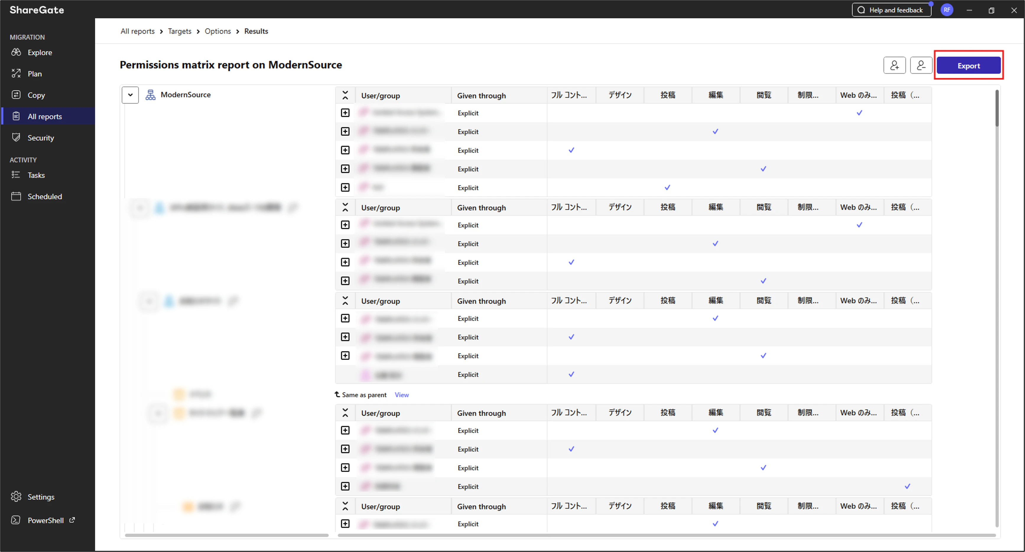Viewport: 1025px width, 552px height.
Task: Click the Permissions matrix report on ModernSource title
Action: point(231,65)
